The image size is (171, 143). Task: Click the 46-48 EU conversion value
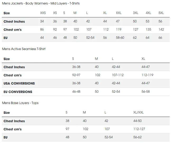tap(76, 92)
